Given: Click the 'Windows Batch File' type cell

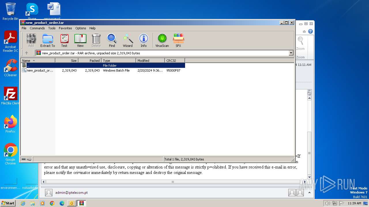Looking at the screenshot, I should (116, 70).
